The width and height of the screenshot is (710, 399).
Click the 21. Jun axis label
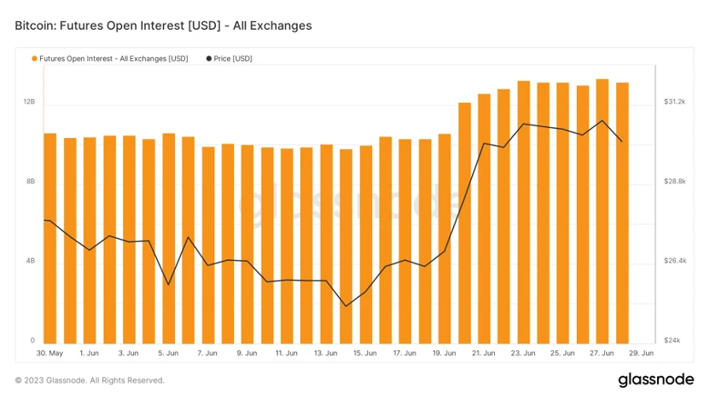(484, 352)
